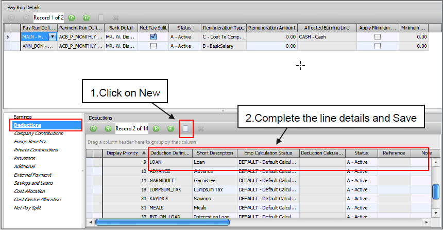This screenshot has width=443, height=230.
Task: Sort by Display Priority column header
Action: [125, 153]
